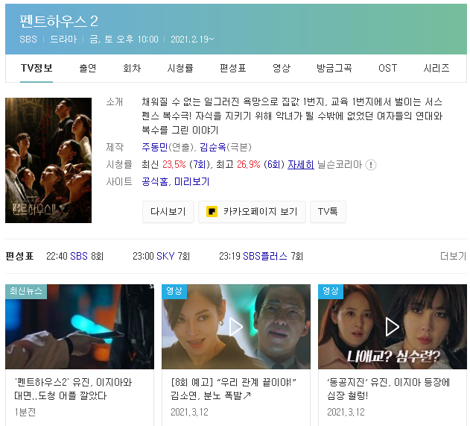Select the SBS플러스 channel in the schedule

pos(265,256)
